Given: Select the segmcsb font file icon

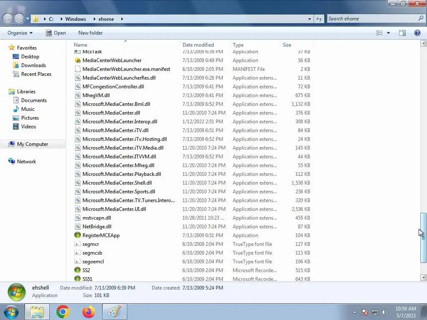Looking at the screenshot, I should point(78,253).
